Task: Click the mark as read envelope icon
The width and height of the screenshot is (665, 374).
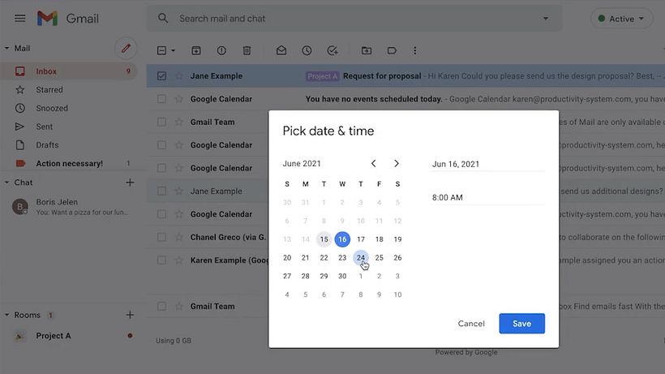Action: (x=281, y=50)
